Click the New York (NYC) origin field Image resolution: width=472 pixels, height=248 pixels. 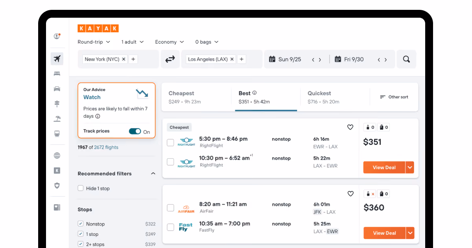(118, 59)
